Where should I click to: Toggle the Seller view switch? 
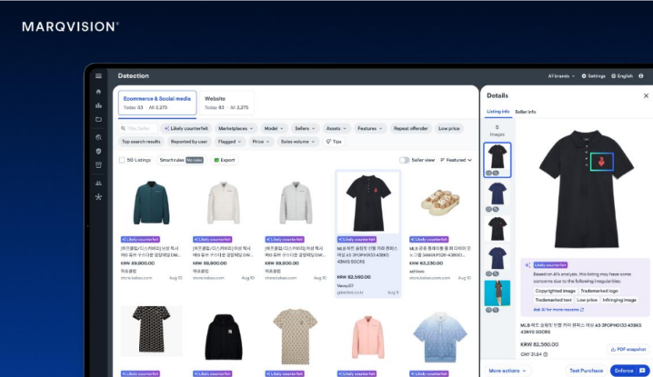(405, 160)
